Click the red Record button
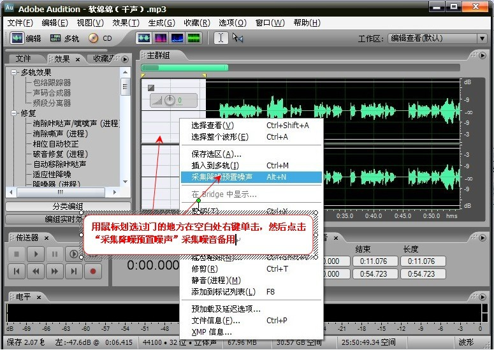The image size is (494, 350). pos(92,271)
